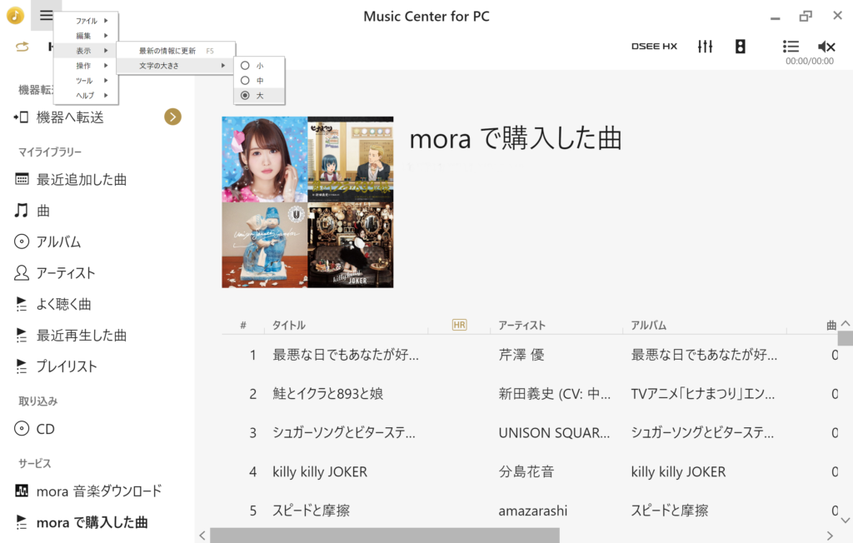Open 最近追加した曲 in the sidebar
853x543 pixels.
[x=82, y=180]
